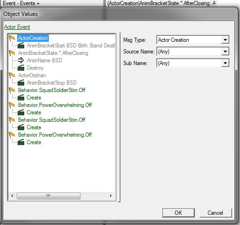This screenshot has width=240, height=225.
Task: Select the AnimBracketState.*.AfterClosing event
Action: click(x=53, y=53)
